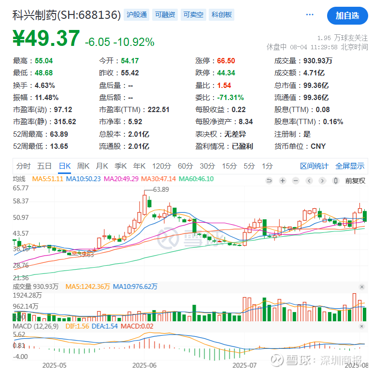Image resolution: width=373 pixels, height=372 pixels.
Task: Switch to 五日 chart tab
Action: pos(44,166)
